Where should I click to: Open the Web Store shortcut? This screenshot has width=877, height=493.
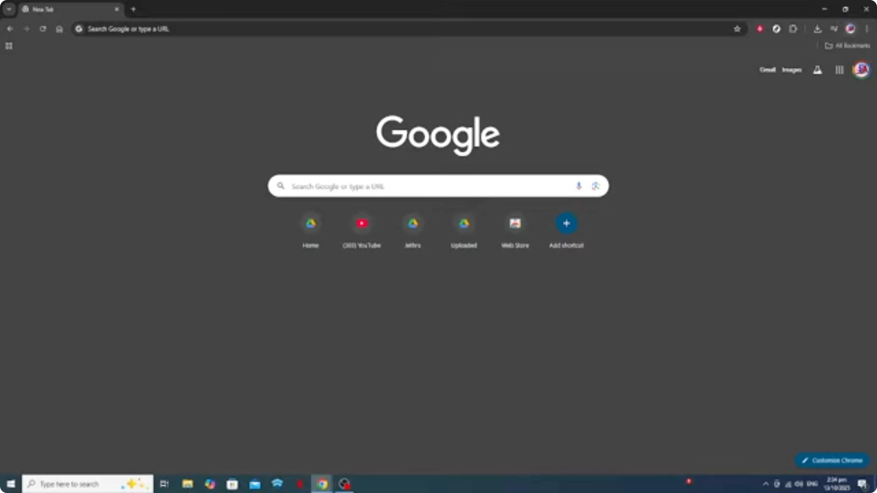click(515, 223)
